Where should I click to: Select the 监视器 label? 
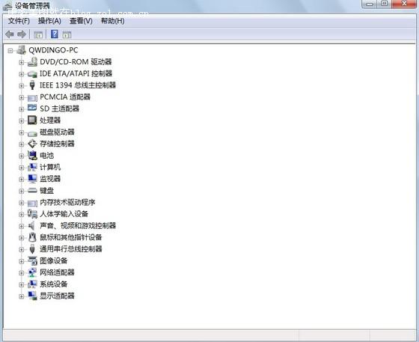point(50,179)
